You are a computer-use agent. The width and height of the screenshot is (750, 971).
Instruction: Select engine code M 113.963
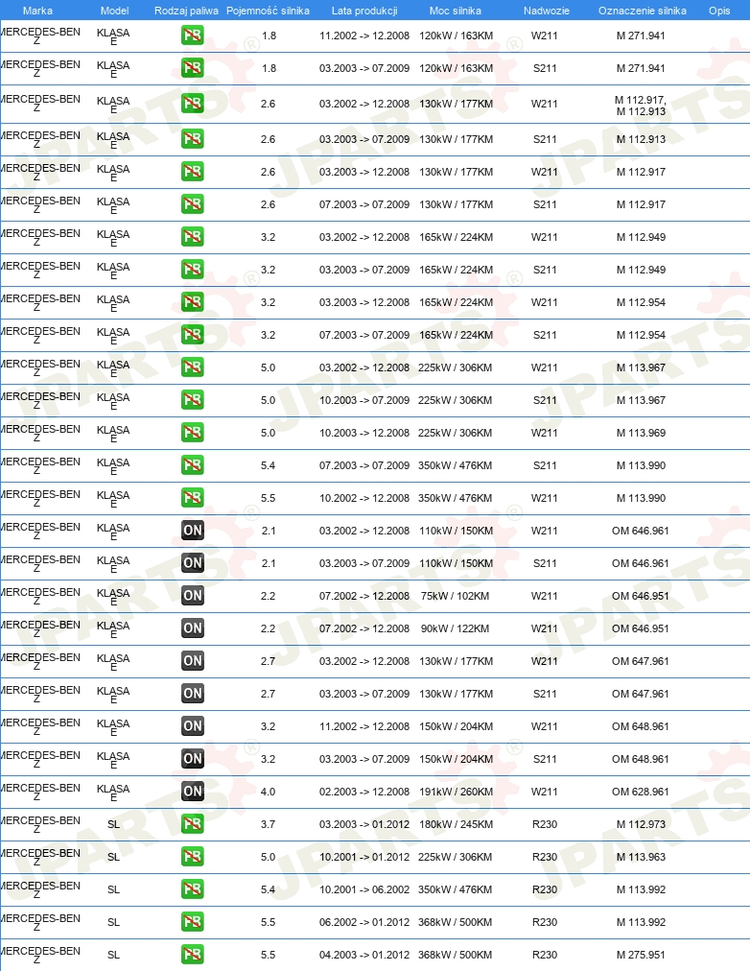(641, 857)
